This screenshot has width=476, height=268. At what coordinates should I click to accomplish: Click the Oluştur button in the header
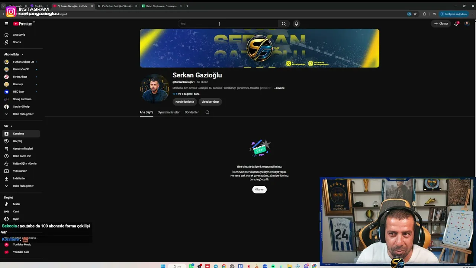click(x=441, y=23)
